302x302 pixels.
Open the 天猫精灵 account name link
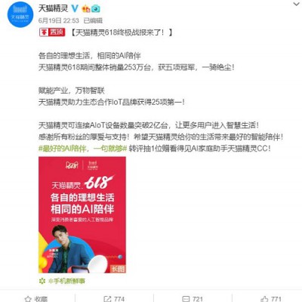[x=53, y=8]
